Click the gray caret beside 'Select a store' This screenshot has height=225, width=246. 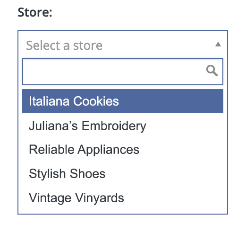tap(218, 45)
